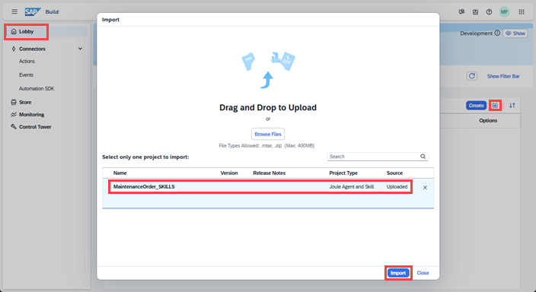Click the Project Type column header
This screenshot has height=292, width=536.
[343, 173]
